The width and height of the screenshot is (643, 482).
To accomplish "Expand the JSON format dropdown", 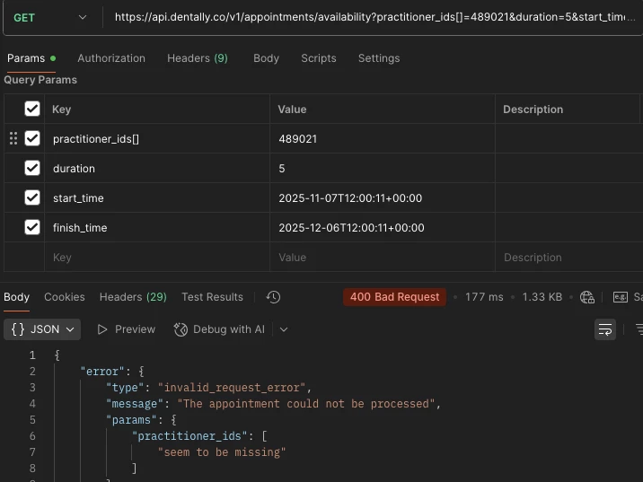I will coord(42,329).
